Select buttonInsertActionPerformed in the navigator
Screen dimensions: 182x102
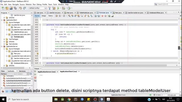pyautogui.click(x=18, y=81)
